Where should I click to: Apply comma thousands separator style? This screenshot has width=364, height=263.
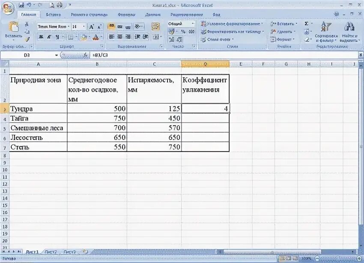[191, 31]
